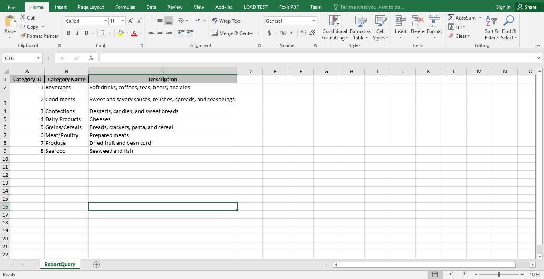Toggle underline formatting
This screenshot has width=544, height=279.
click(86, 33)
